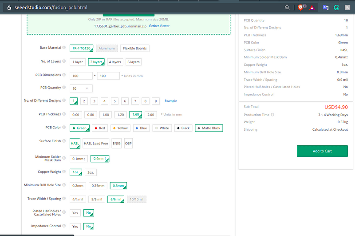Screen dimensions: 355x236
Task: Pick the Blue PCB color
Action: click(x=142, y=128)
